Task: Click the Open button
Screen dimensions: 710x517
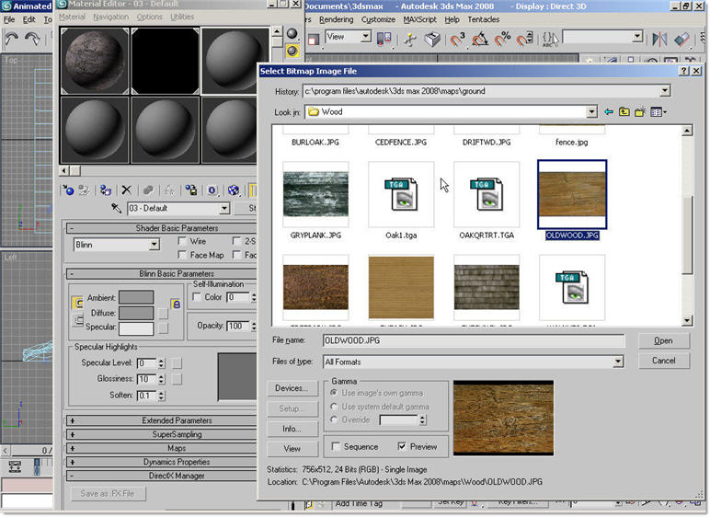Action: click(x=663, y=340)
